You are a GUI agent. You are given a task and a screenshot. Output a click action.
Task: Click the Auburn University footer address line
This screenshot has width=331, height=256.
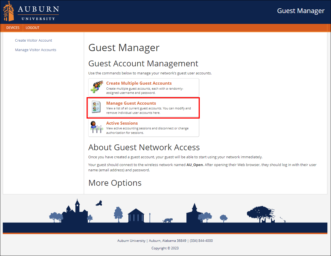[165, 240]
